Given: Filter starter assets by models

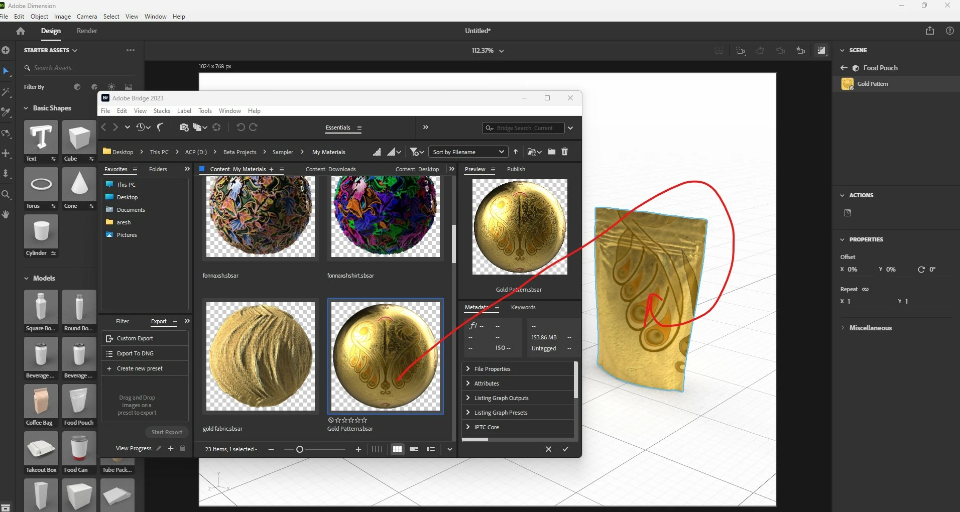Looking at the screenshot, I should (77, 87).
